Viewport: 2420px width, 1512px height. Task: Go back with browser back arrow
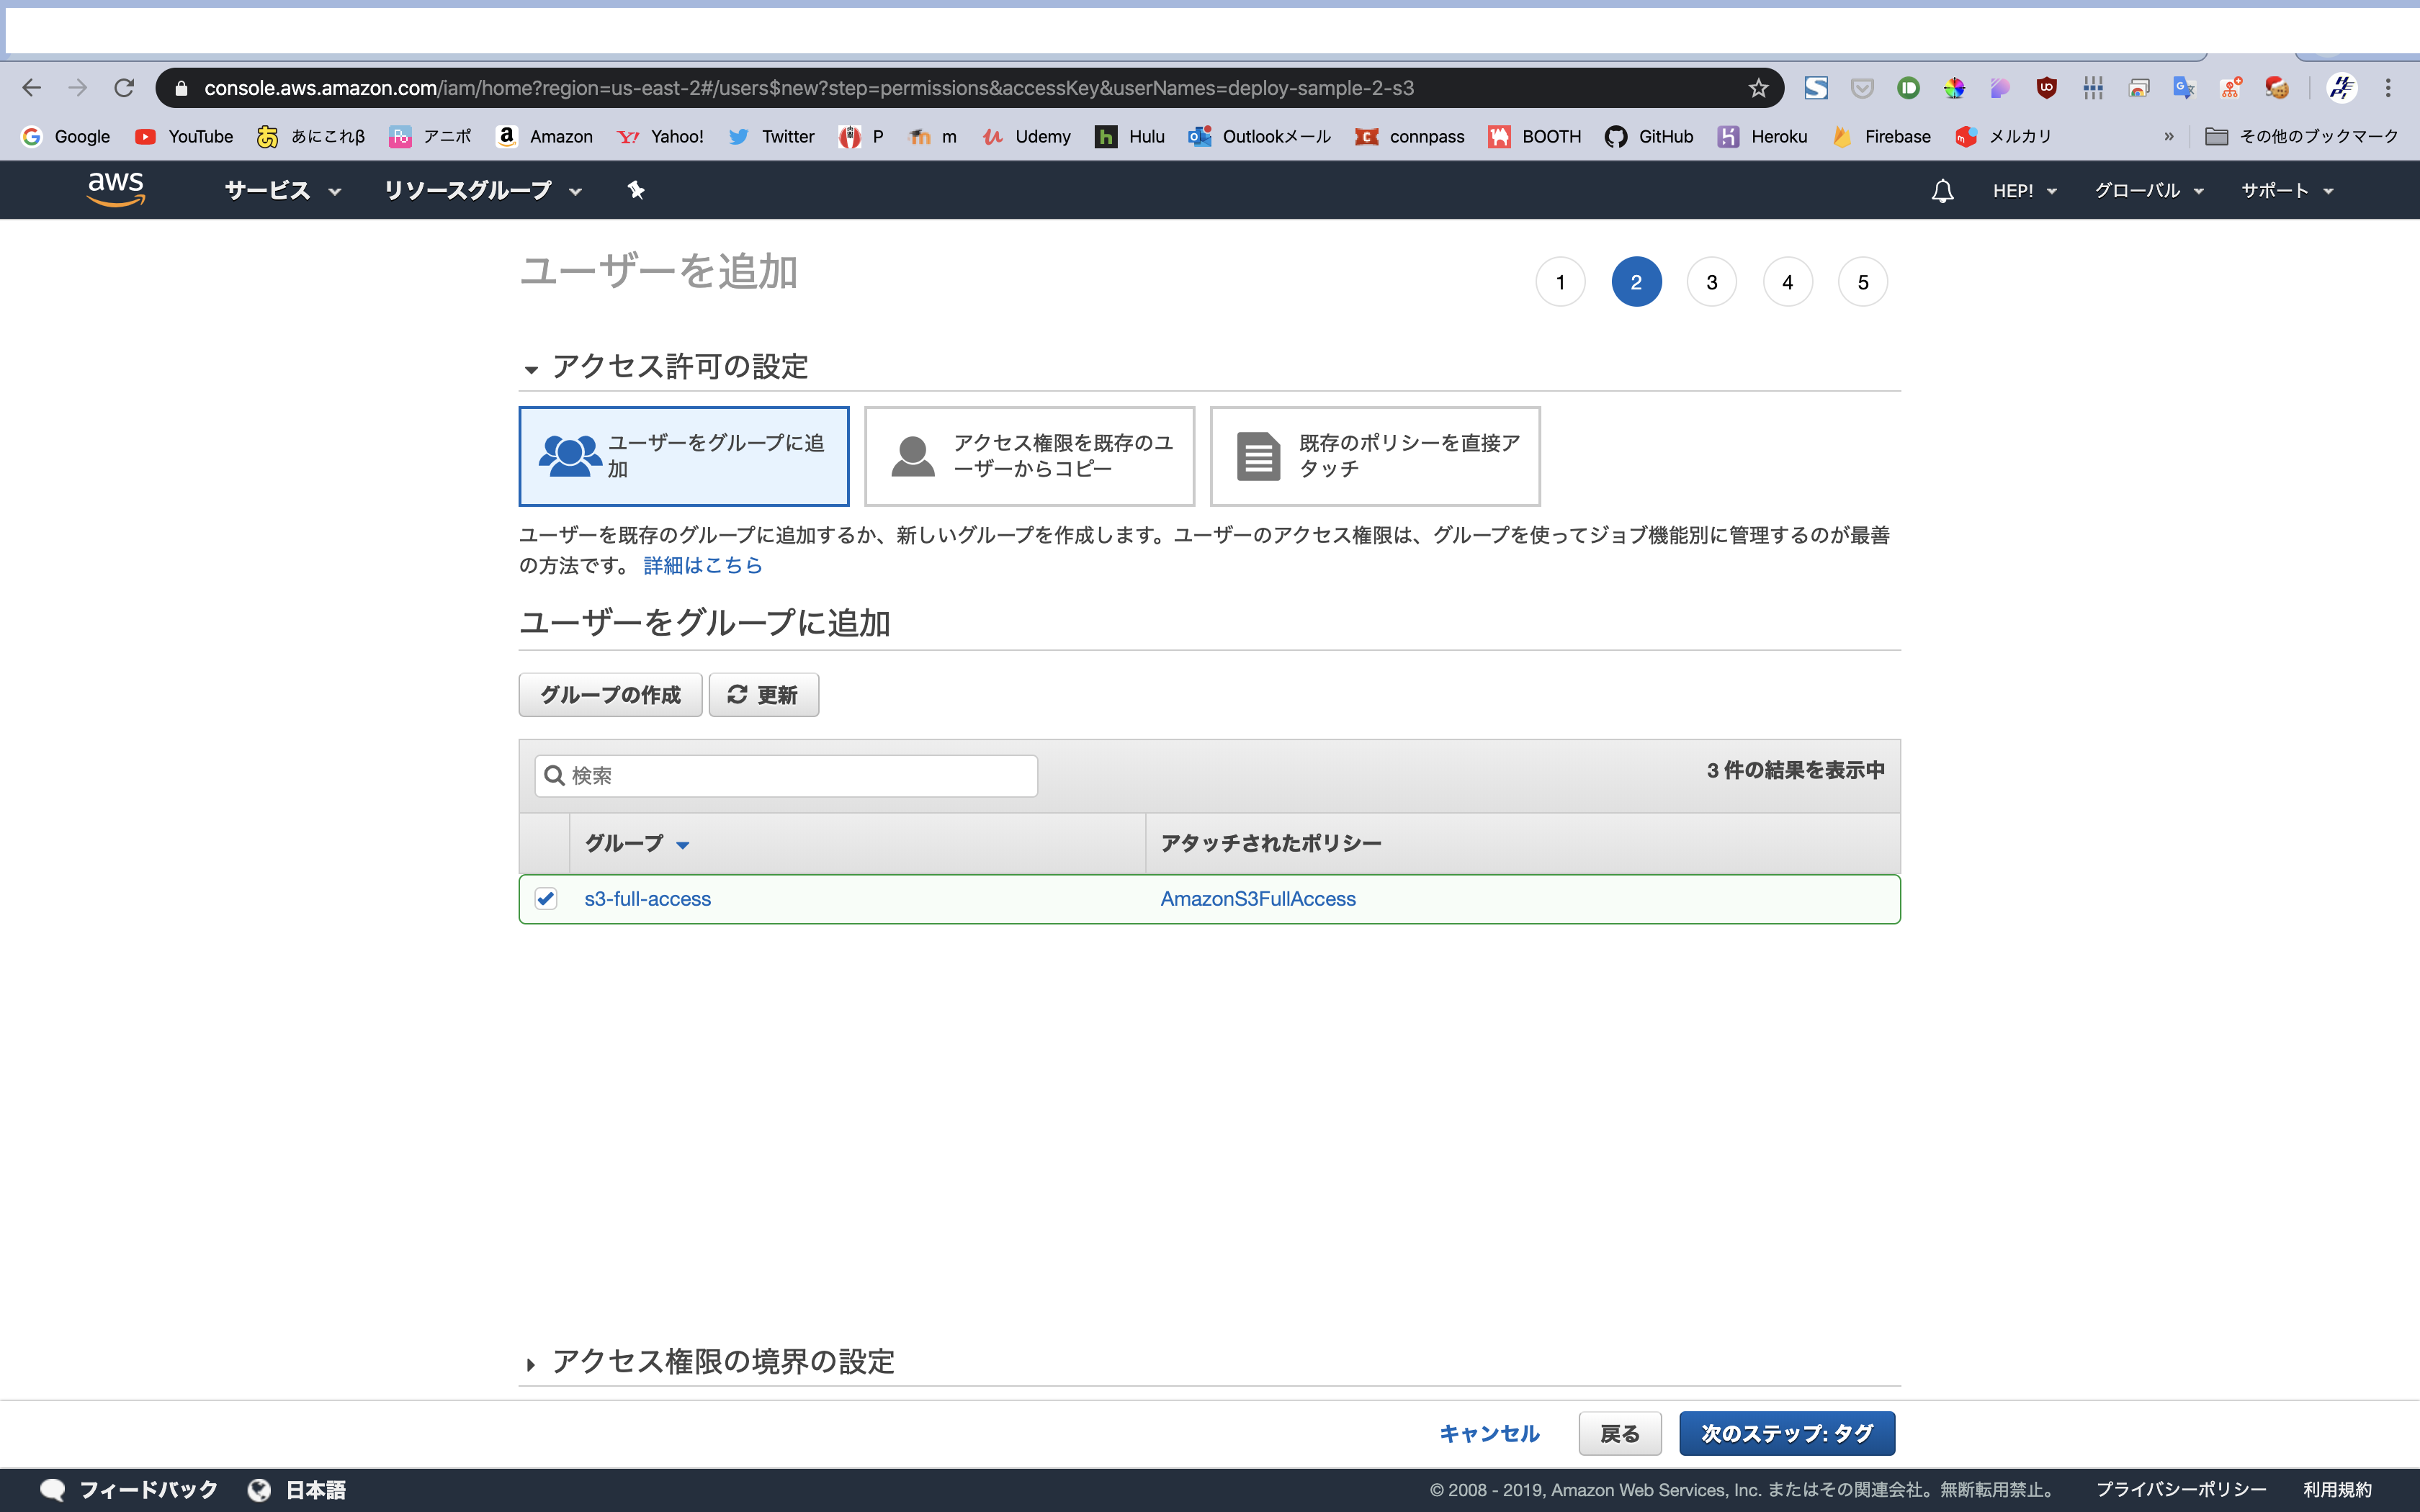click(31, 88)
